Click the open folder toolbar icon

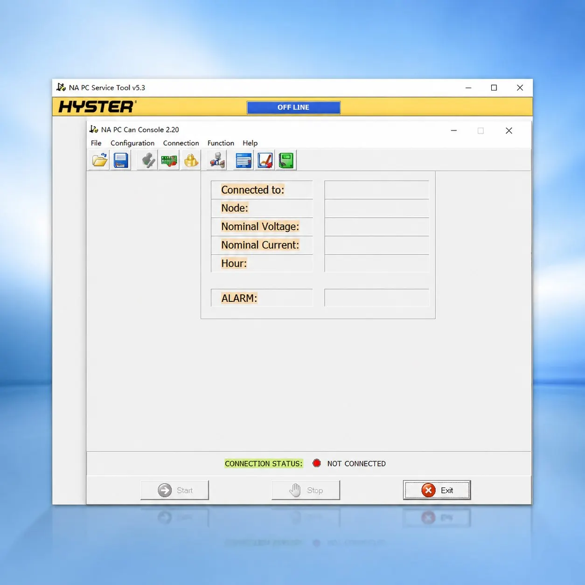pos(99,160)
